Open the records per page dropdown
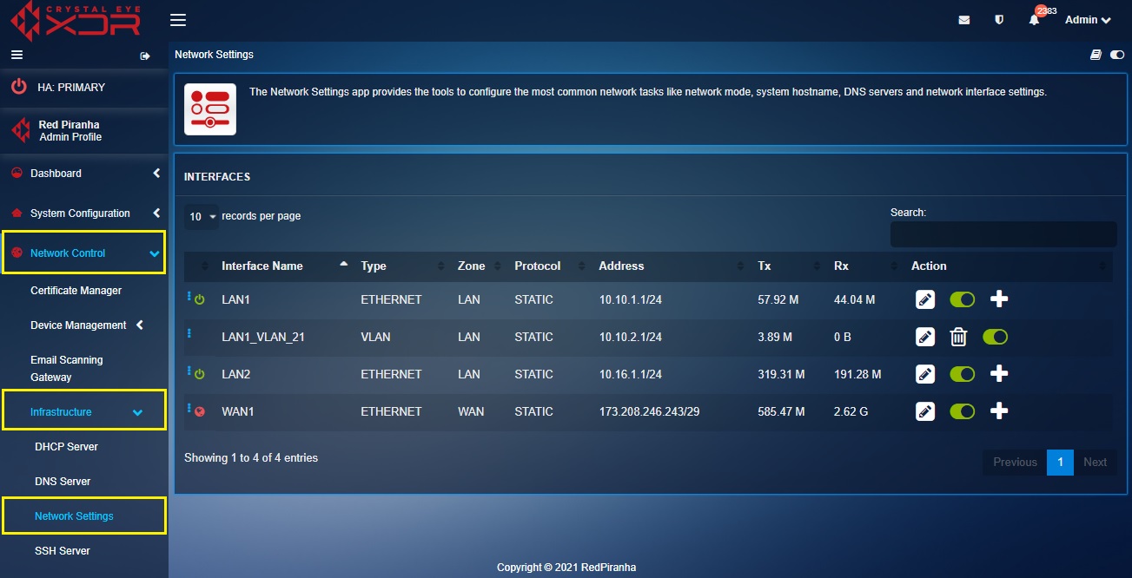The width and height of the screenshot is (1132, 578). tap(202, 216)
